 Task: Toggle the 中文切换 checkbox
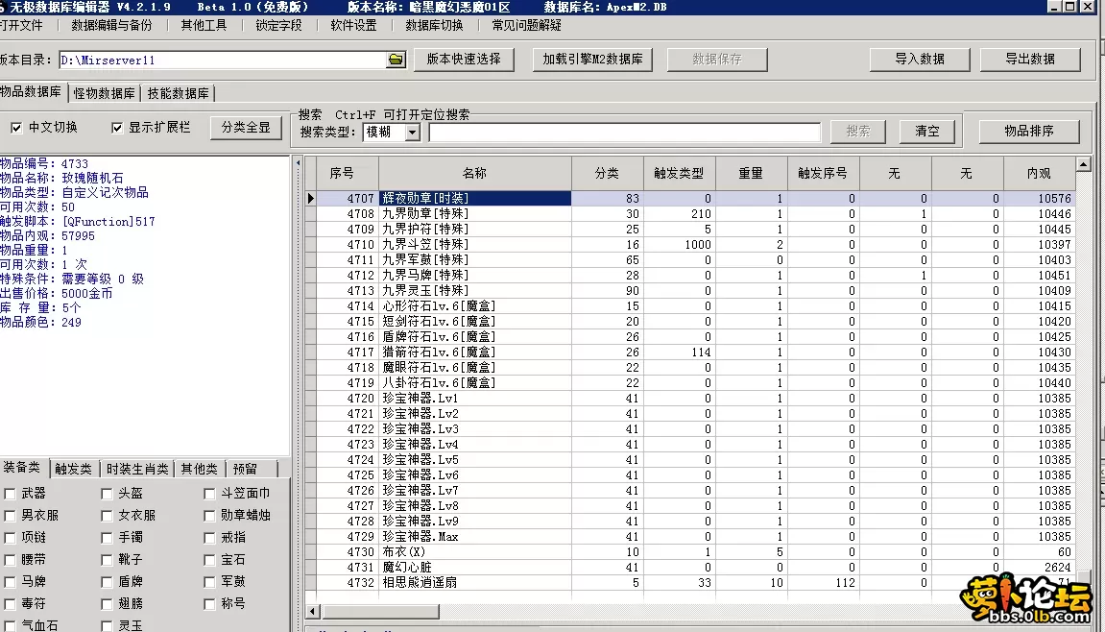[16, 128]
